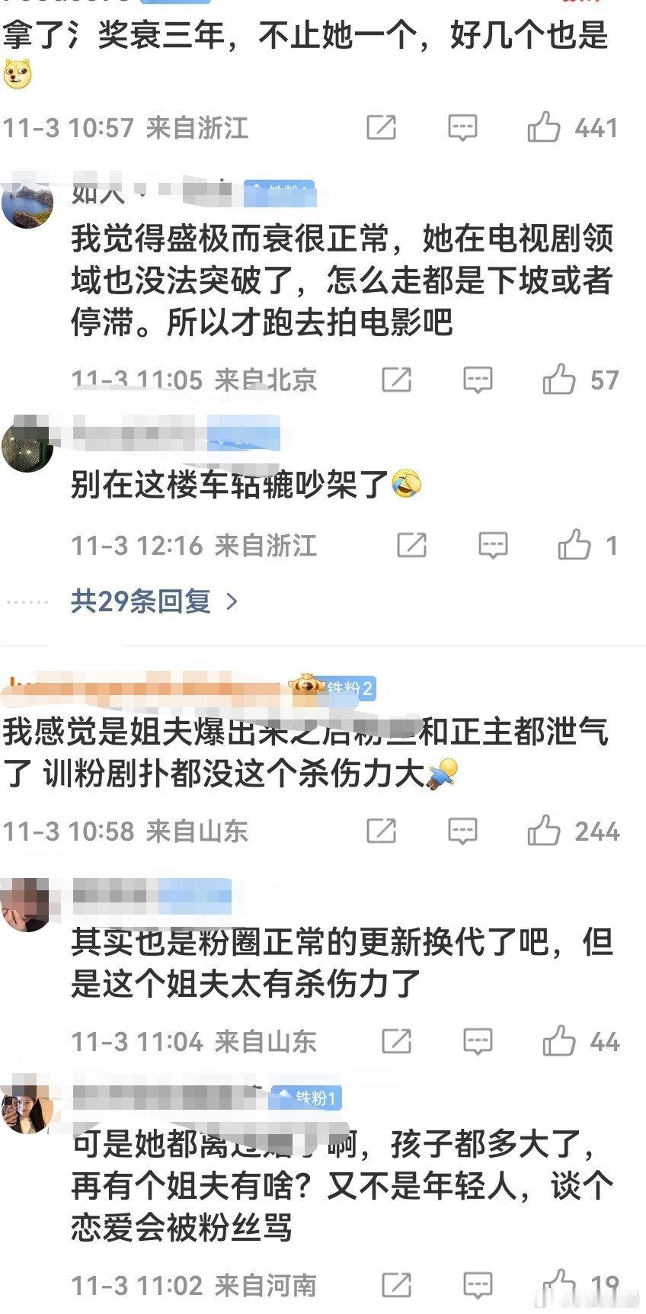Like the 11-3 12:16 reply with 1 like

tap(574, 544)
